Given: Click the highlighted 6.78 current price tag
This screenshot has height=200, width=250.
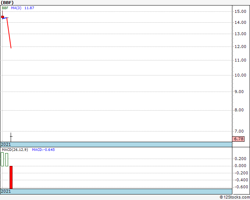Looking at the screenshot, I should tap(238, 139).
